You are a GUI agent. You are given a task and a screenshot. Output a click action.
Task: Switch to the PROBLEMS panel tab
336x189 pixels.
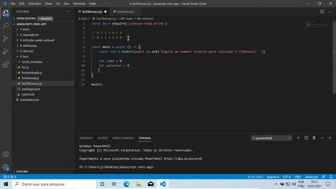tap(86, 138)
